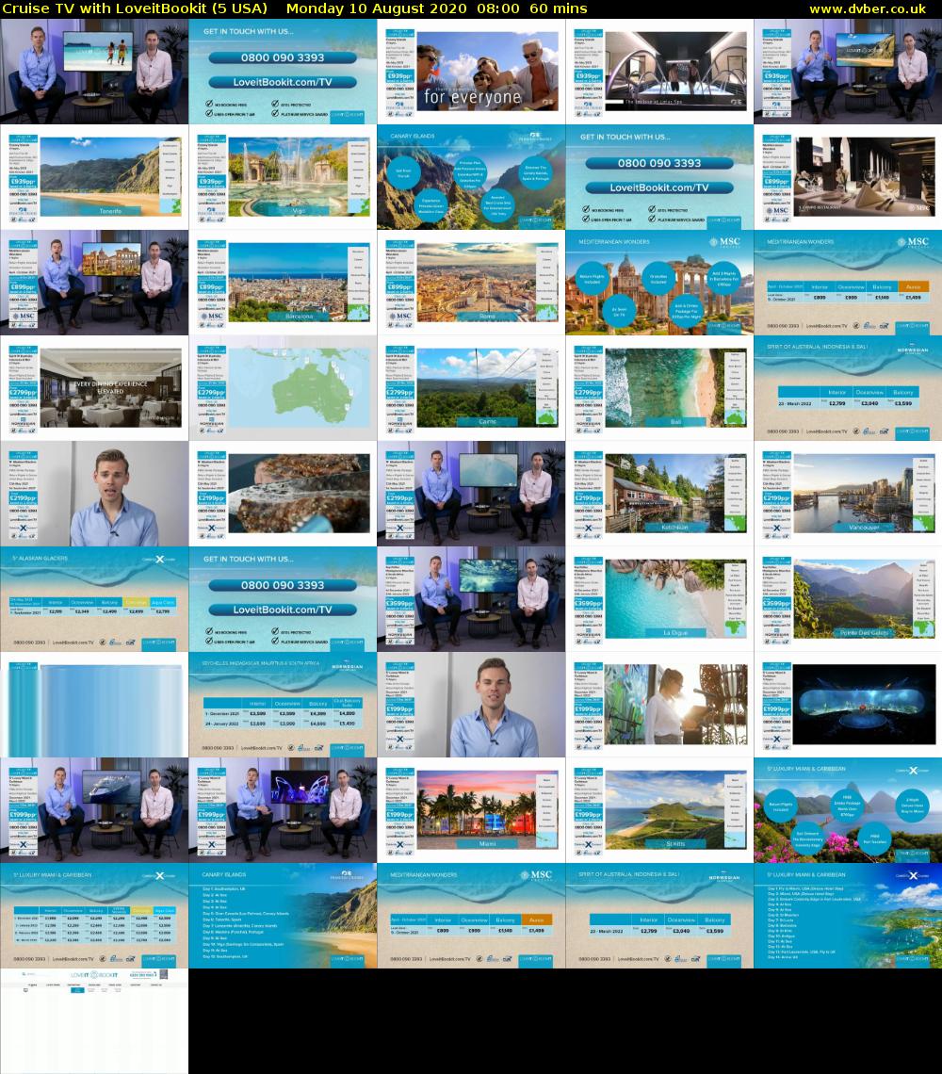
Task: Select the Cairns rainforest cable car thumbnail
Action: (x=471, y=388)
